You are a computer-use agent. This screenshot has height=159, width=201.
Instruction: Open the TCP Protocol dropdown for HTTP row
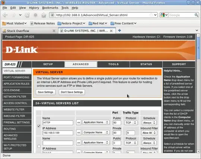tap(131, 123)
